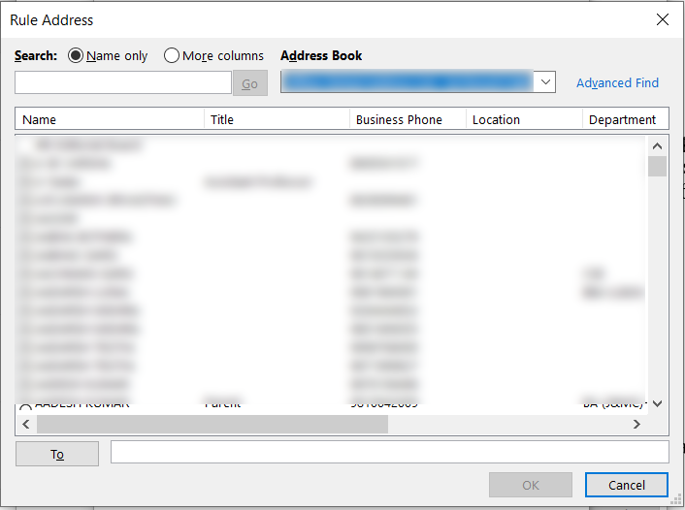Click the vertical scrollbar thumb

(657, 166)
